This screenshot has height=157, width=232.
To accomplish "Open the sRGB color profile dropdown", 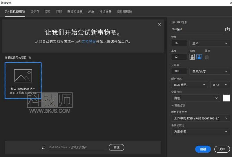I will point(200,118).
